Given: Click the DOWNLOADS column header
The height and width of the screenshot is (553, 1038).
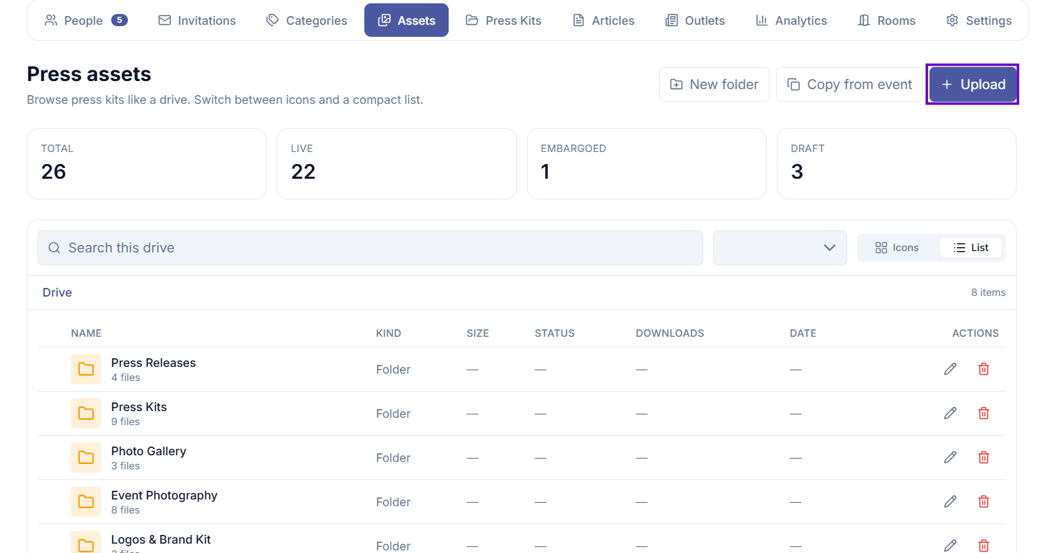Looking at the screenshot, I should (670, 333).
